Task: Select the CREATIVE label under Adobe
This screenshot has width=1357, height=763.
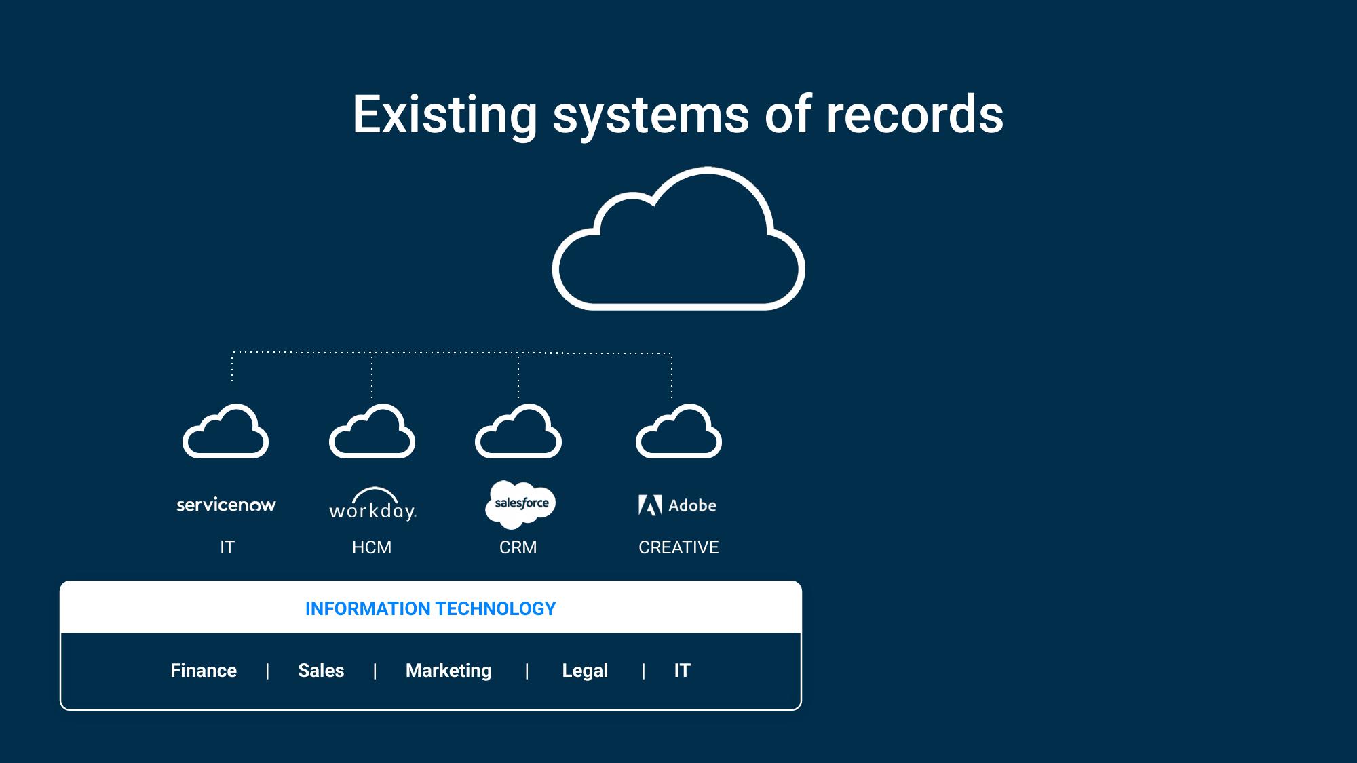Action: coord(678,547)
